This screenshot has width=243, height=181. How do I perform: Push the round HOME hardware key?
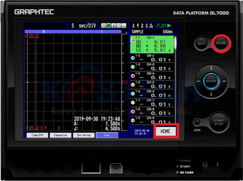[221, 43]
